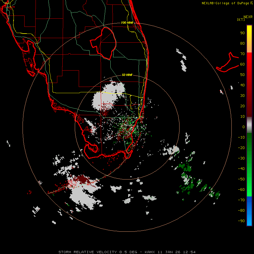
Task: Click the -60 value on the velocity scale
Action: click(x=241, y=190)
